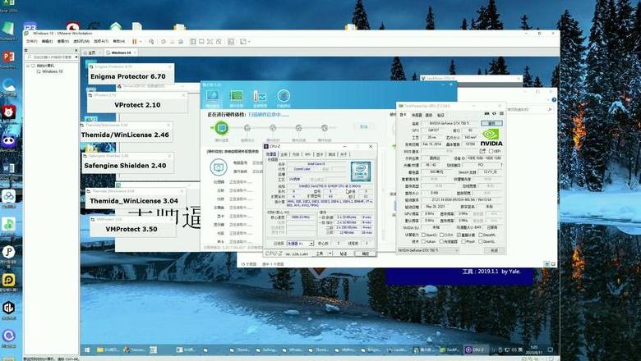
Task: Switch to the CPU-Z 内存 memory tab
Action: pos(296,154)
